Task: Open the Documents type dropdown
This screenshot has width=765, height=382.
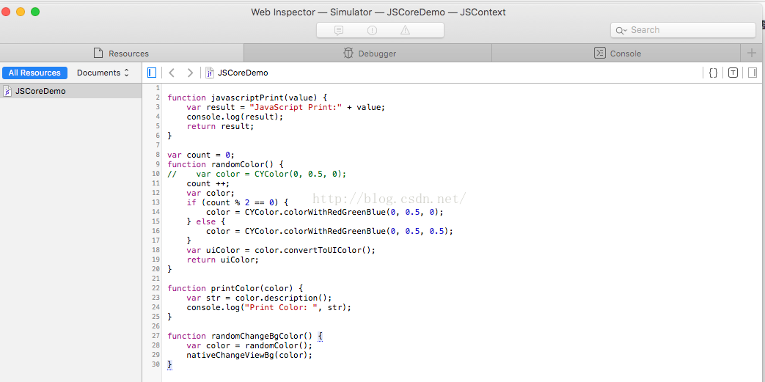Action: click(103, 73)
